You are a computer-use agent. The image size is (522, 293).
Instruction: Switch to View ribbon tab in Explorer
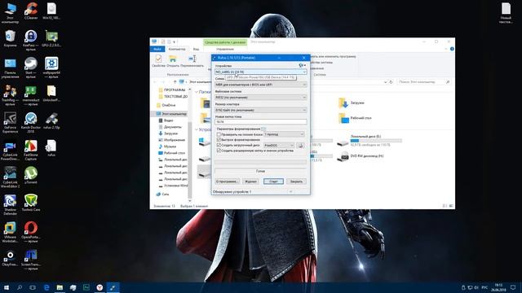196,49
